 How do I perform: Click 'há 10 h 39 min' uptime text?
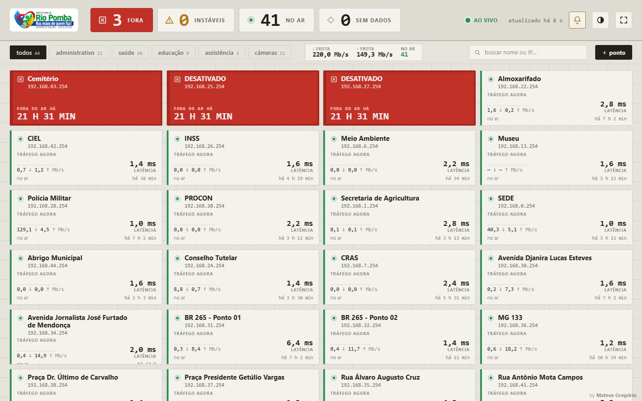(608, 357)
